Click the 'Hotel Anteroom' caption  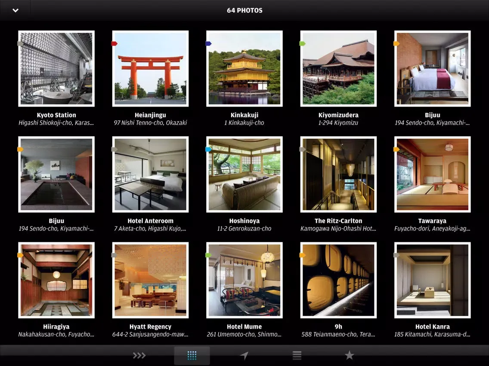coord(150,221)
